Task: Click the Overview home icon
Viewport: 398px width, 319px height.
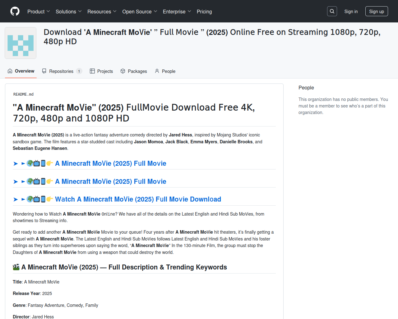Action: [x=10, y=71]
